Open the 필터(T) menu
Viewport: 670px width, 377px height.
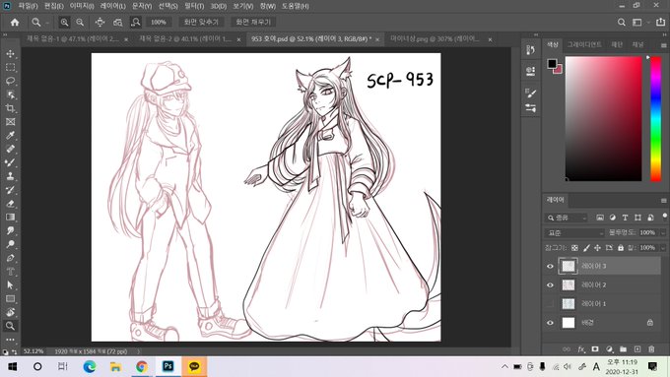click(194, 6)
